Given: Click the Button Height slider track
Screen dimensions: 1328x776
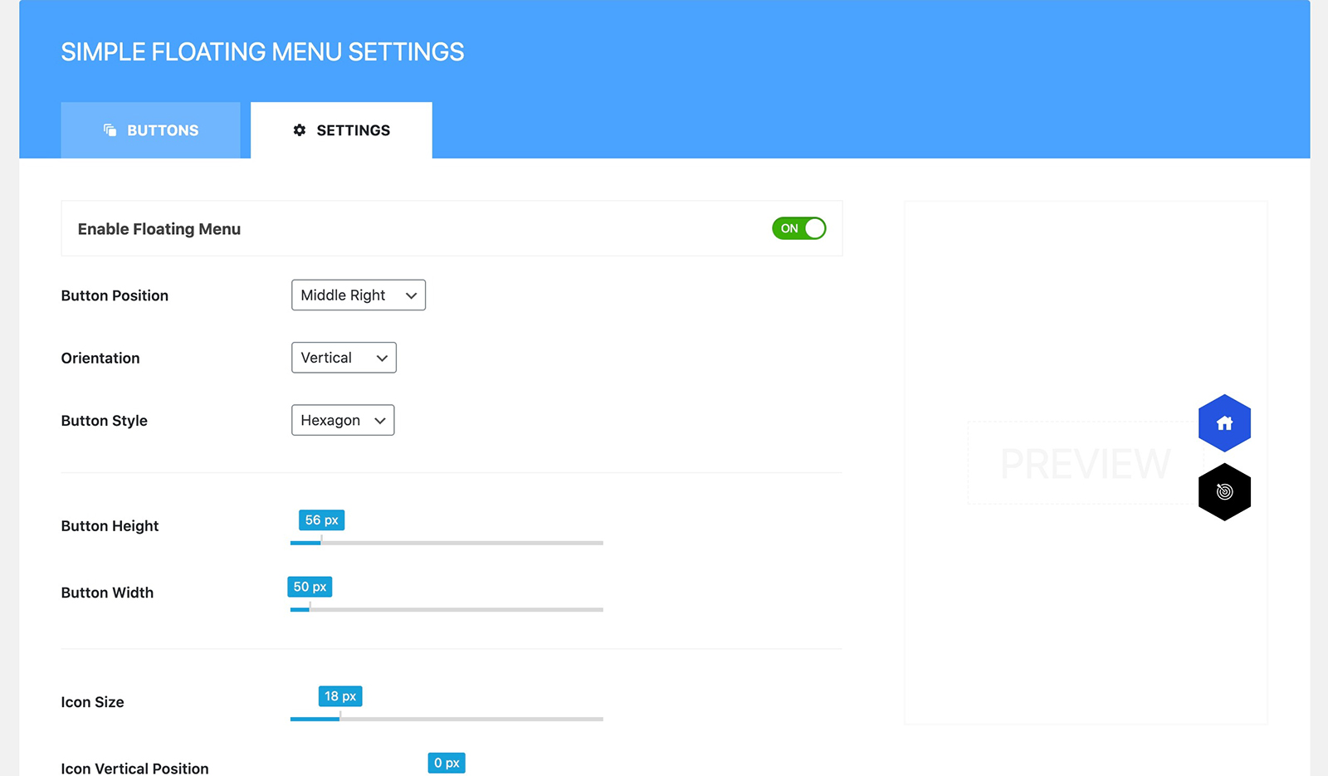Looking at the screenshot, I should click(x=447, y=543).
